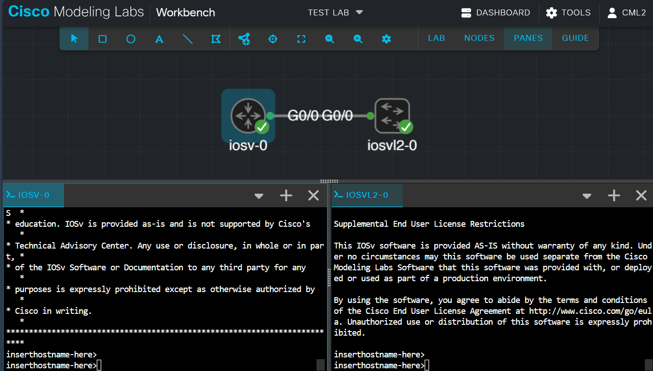Click the IOSV-0 terminal prompt line
The height and width of the screenshot is (371, 653).
coord(54,366)
